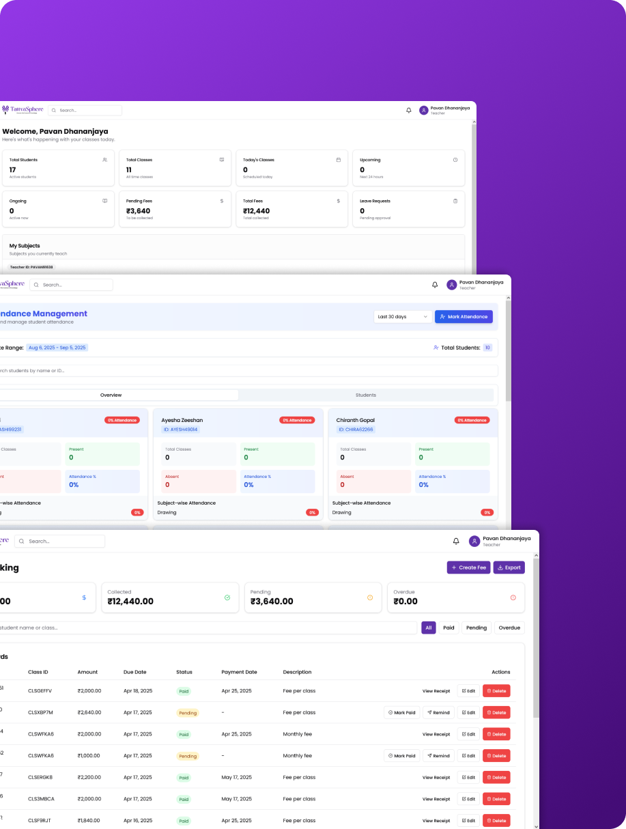The image size is (626, 829).
Task: Click the orange clock icon on the ₹3,640.00 Pending card
Action: [370, 598]
